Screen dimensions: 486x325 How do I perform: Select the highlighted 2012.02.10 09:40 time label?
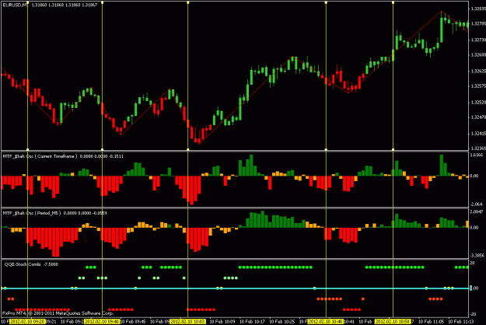[103, 322]
